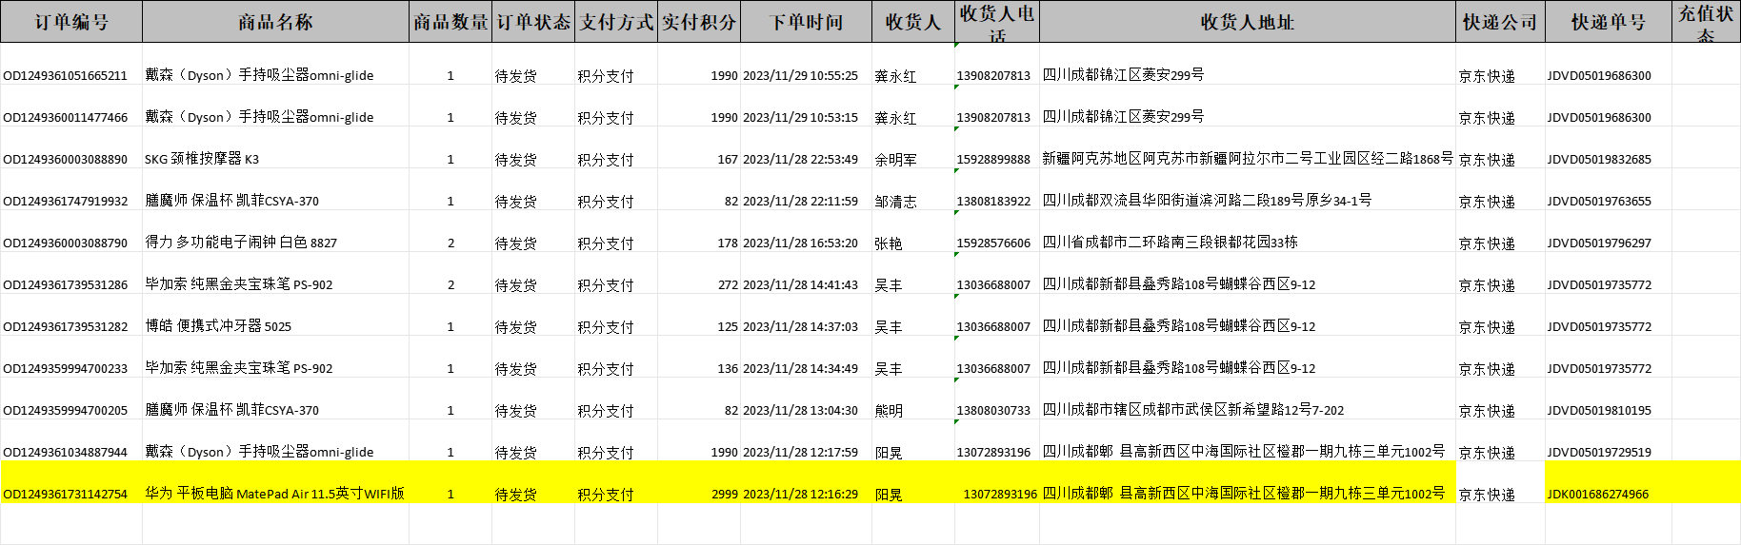Click order number OD1249361739531282
This screenshot has height=545, width=1741.
(65, 327)
